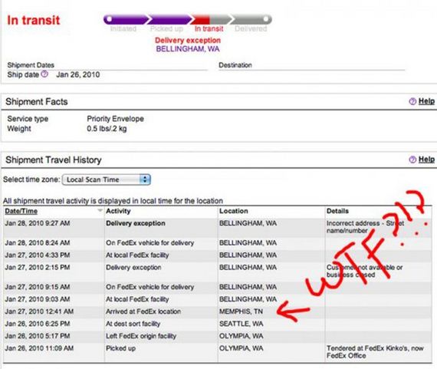The image size is (437, 369).
Task: Click 'SEATTLE, WA' location cell
Action: coord(241,324)
